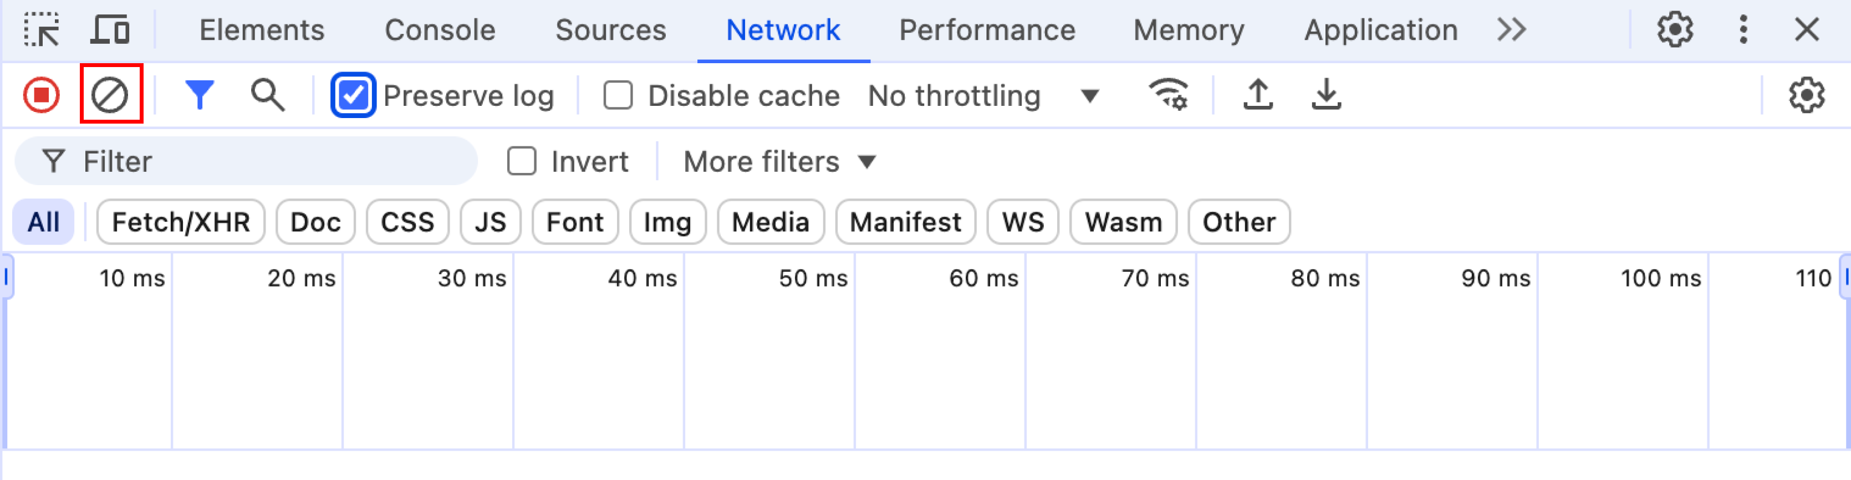
Task: Switch to the Console tab
Action: (x=440, y=30)
